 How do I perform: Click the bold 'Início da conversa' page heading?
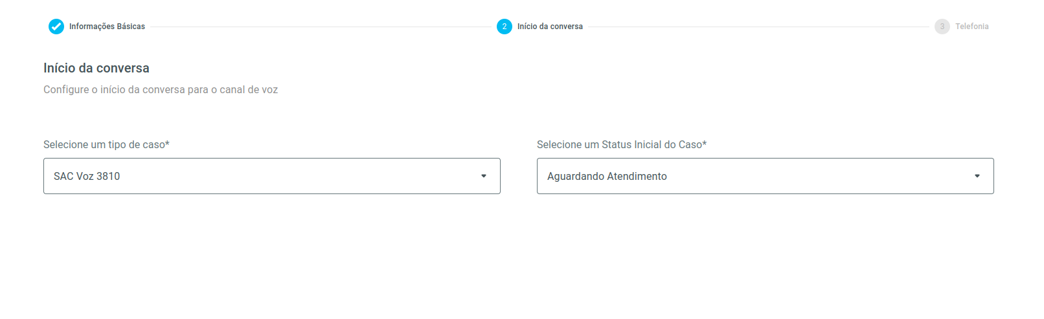[96, 68]
